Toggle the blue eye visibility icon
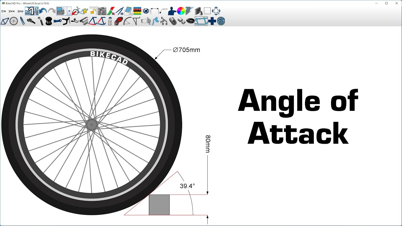 pyautogui.click(x=146, y=11)
